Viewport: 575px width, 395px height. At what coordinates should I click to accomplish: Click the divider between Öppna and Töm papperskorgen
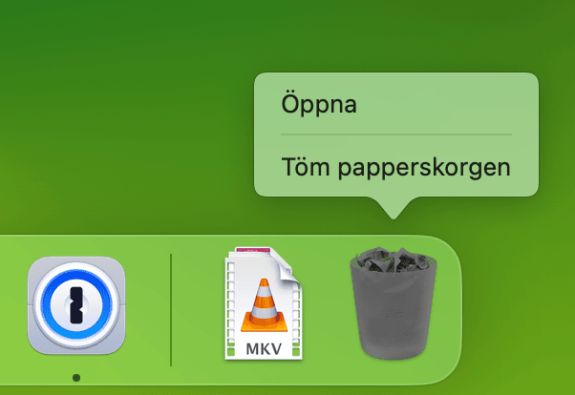[x=396, y=135]
